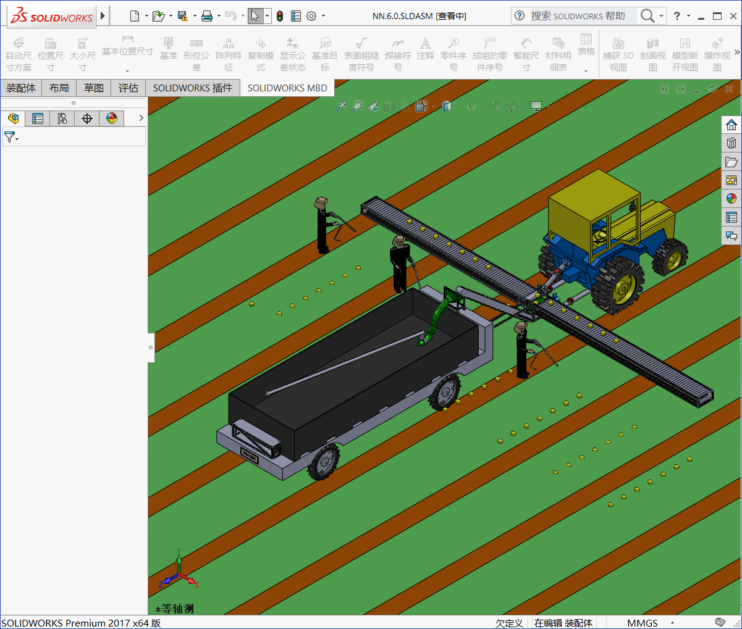Open the Appearances color ball in the task pane
742x629 pixels.
[x=731, y=198]
